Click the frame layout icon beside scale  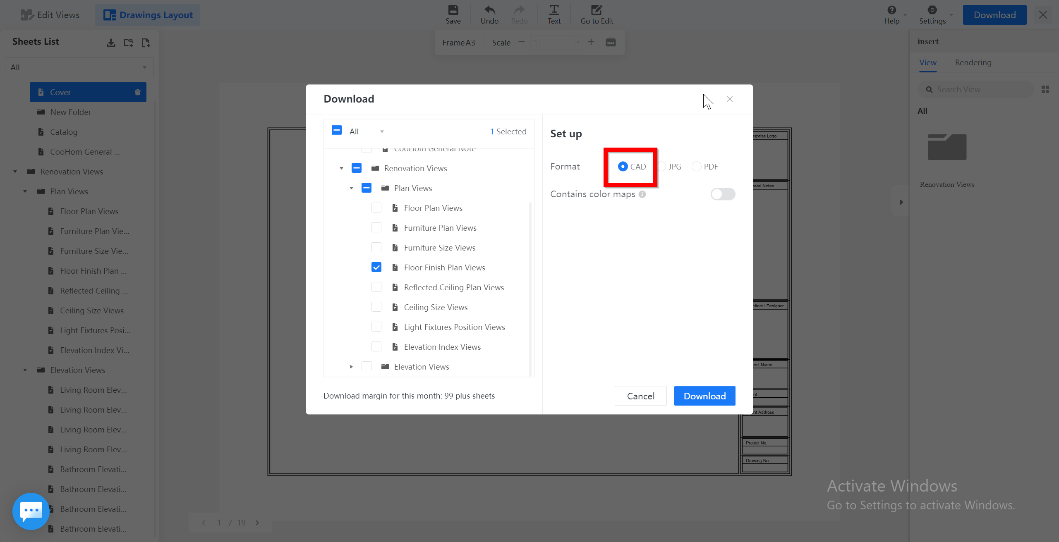[611, 42]
